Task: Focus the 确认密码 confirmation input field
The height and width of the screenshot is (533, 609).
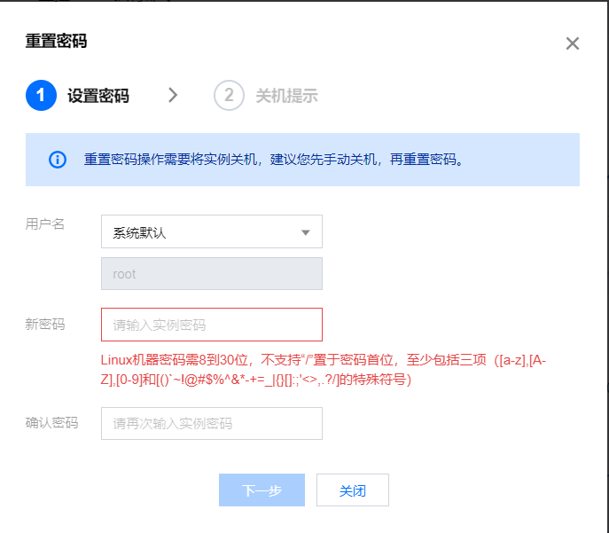Action: [x=212, y=424]
